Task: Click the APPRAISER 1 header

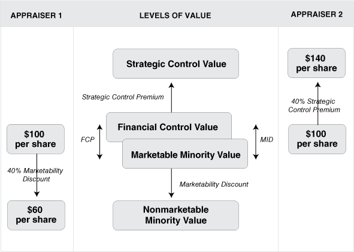Action: coord(36,16)
